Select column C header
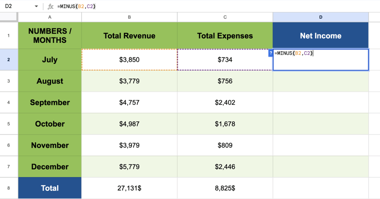 (225, 17)
